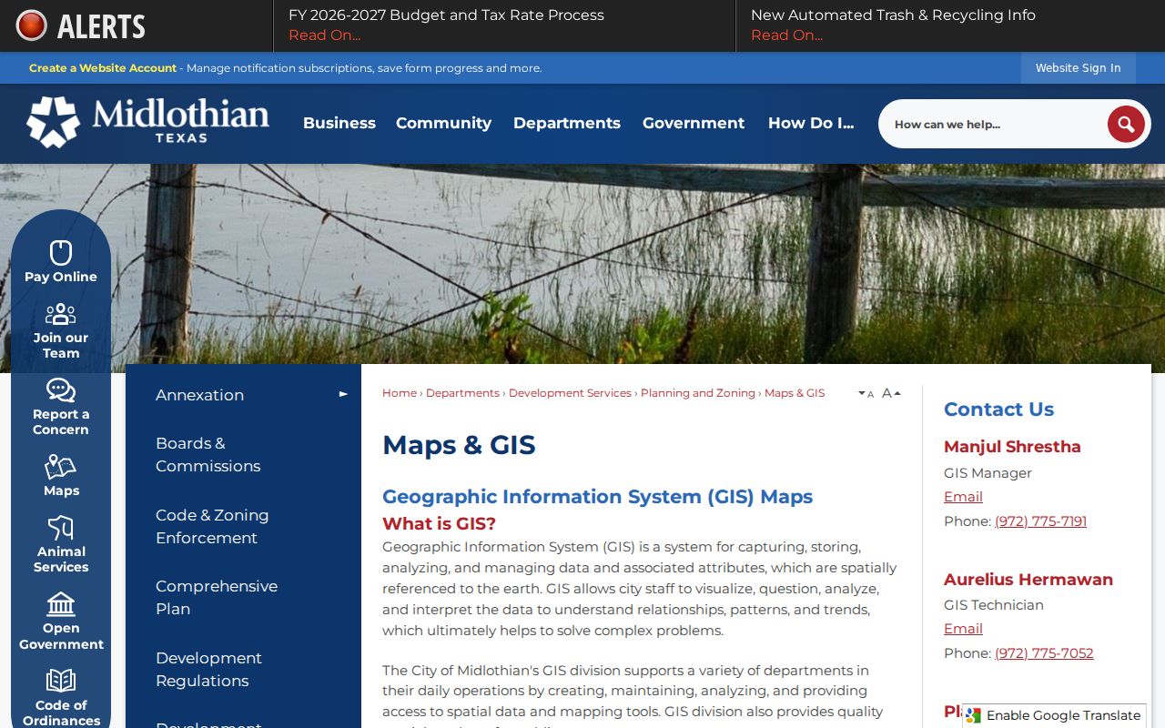Increase font size with large A icon
Image resolution: width=1165 pixels, height=728 pixels.
pyautogui.click(x=891, y=393)
